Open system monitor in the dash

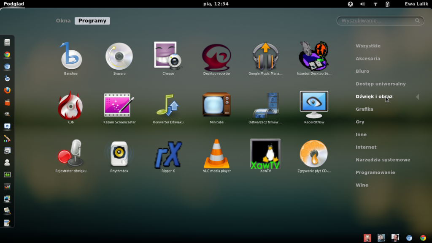(x=7, y=175)
